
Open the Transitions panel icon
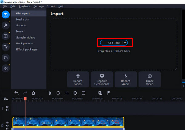(x=6, y=36)
